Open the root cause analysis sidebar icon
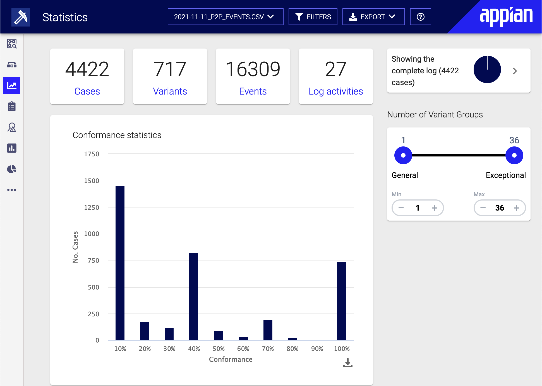Screen dimensions: 542x386 [x=12, y=127]
